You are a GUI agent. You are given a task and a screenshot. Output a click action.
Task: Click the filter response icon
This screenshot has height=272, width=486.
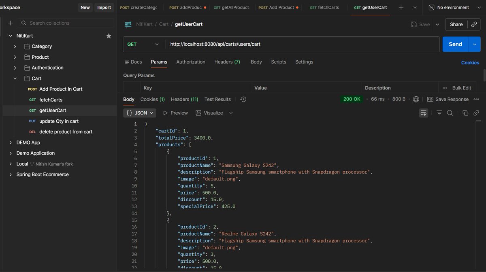[x=439, y=113]
